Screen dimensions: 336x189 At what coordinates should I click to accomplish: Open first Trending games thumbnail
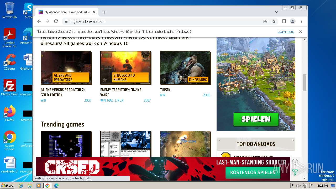pyautogui.click(x=66, y=144)
